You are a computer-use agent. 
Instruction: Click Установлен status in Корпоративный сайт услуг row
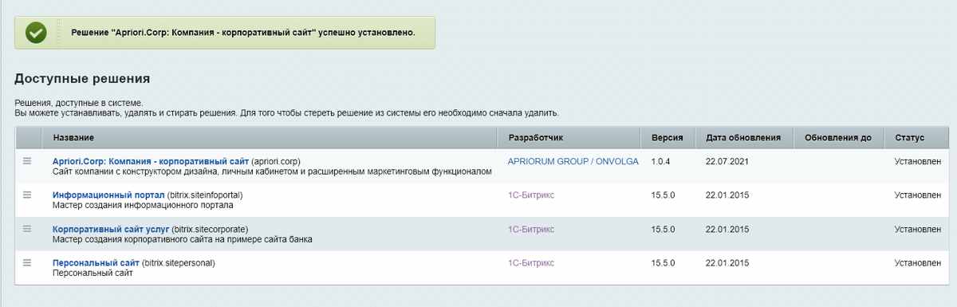point(918,229)
